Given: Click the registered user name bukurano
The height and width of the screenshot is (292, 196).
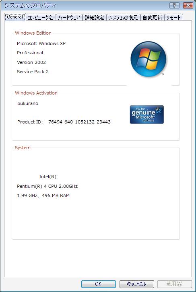Looking at the screenshot, I should 28,103.
